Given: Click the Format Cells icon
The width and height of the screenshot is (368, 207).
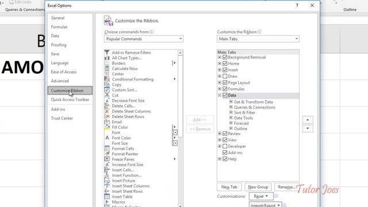Looking at the screenshot, I should pos(107,148).
